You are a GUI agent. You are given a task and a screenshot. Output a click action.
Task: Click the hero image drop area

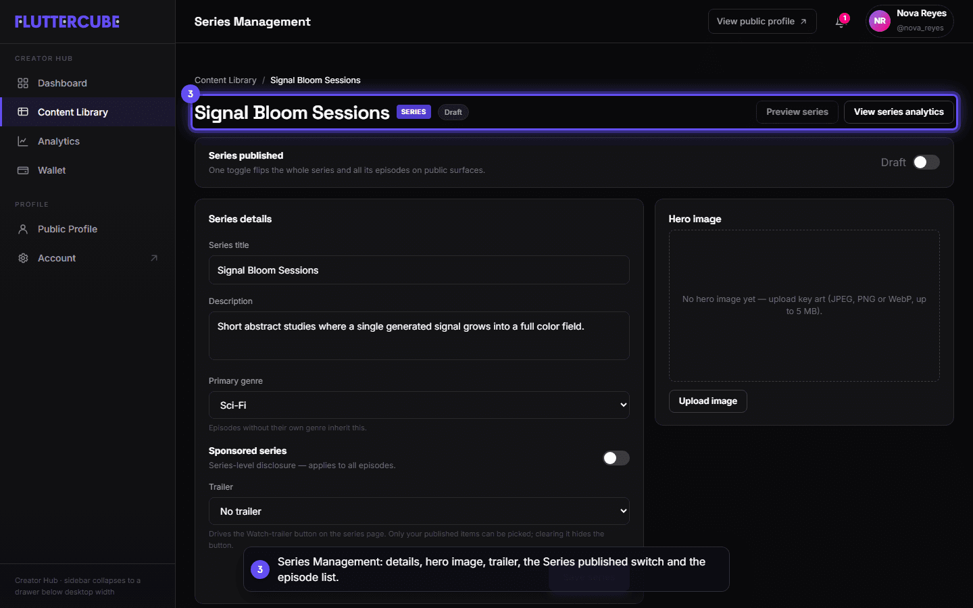[804, 305]
